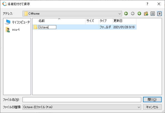Click the Octave folder icon
Screen dimensions: 165x113
35,27
